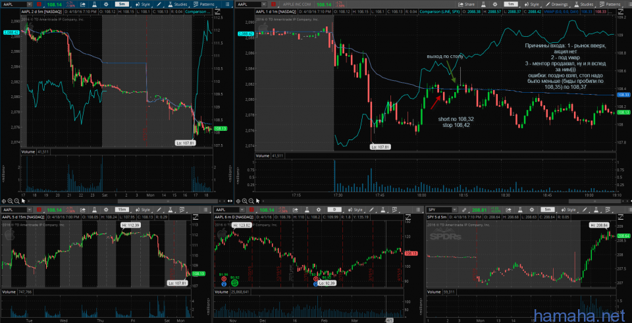This screenshot has height=323, width=632.
Task: Open Style in the daily chart
Action: 355,210
